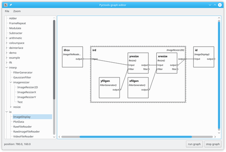Open the File menu
The image size is (226, 152).
(x=7, y=11)
